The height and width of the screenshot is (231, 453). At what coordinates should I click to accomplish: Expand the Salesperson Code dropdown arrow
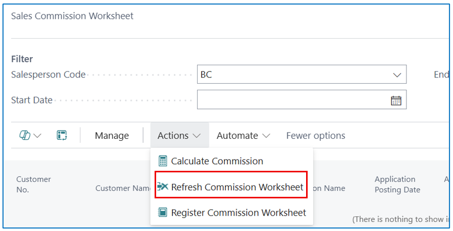397,75
